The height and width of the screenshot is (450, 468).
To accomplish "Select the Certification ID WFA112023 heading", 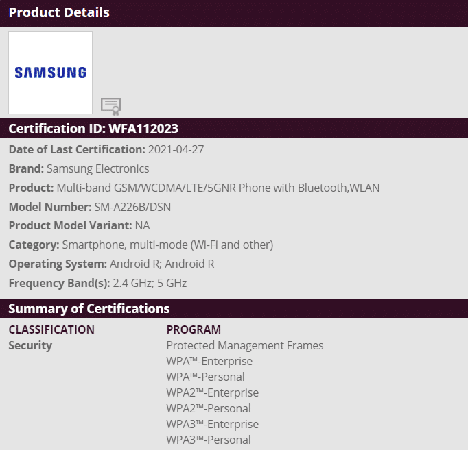I will tap(93, 128).
